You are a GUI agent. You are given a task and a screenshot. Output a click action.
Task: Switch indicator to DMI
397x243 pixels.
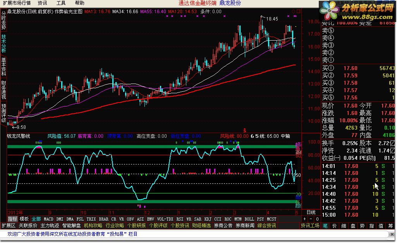pyautogui.click(x=60, y=219)
